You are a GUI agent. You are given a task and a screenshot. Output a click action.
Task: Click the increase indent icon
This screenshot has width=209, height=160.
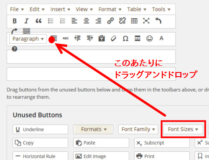(90, 38)
